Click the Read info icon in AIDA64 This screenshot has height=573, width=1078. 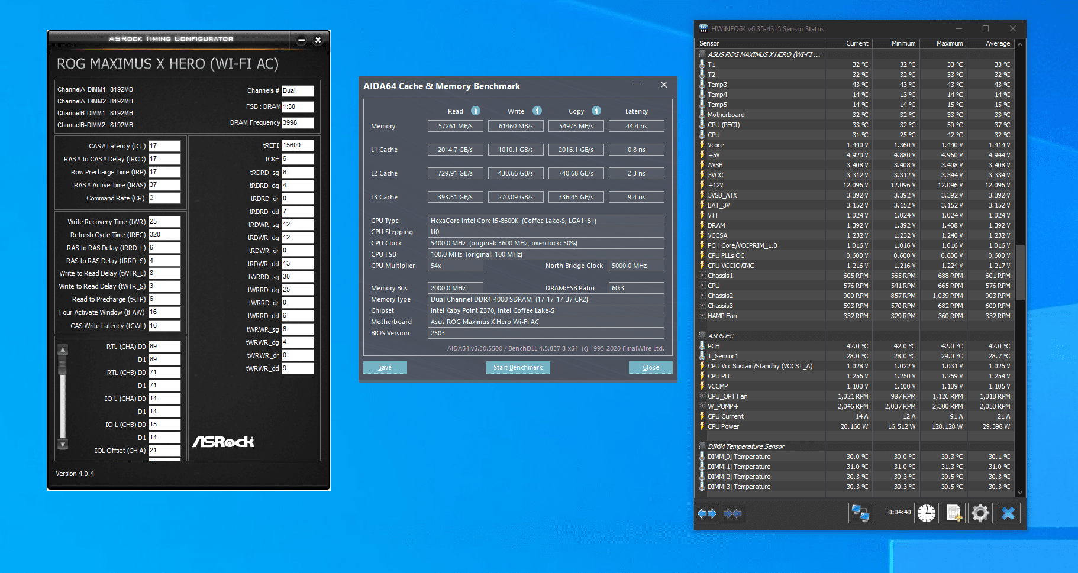(476, 111)
